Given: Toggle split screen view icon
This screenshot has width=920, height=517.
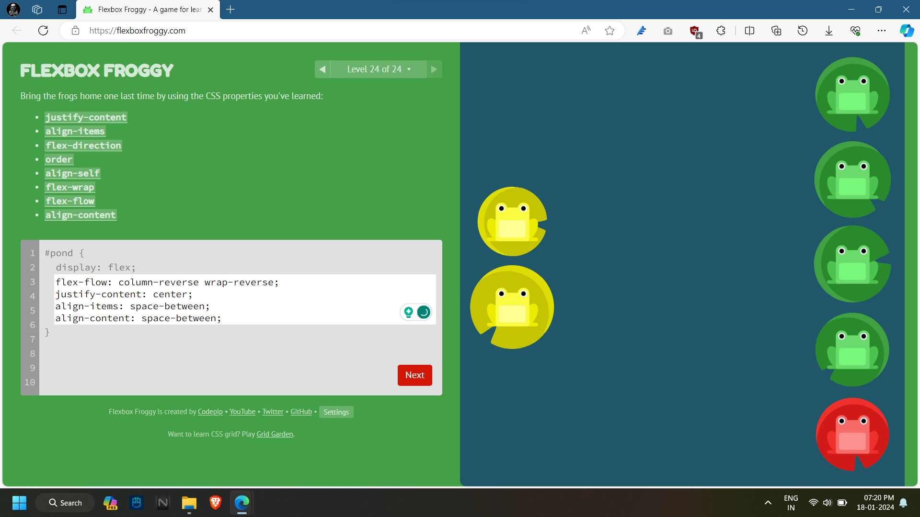Looking at the screenshot, I should click(749, 31).
